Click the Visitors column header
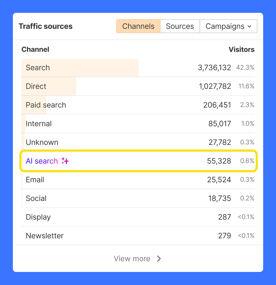Viewport: 276px width, 285px height. pos(241,49)
